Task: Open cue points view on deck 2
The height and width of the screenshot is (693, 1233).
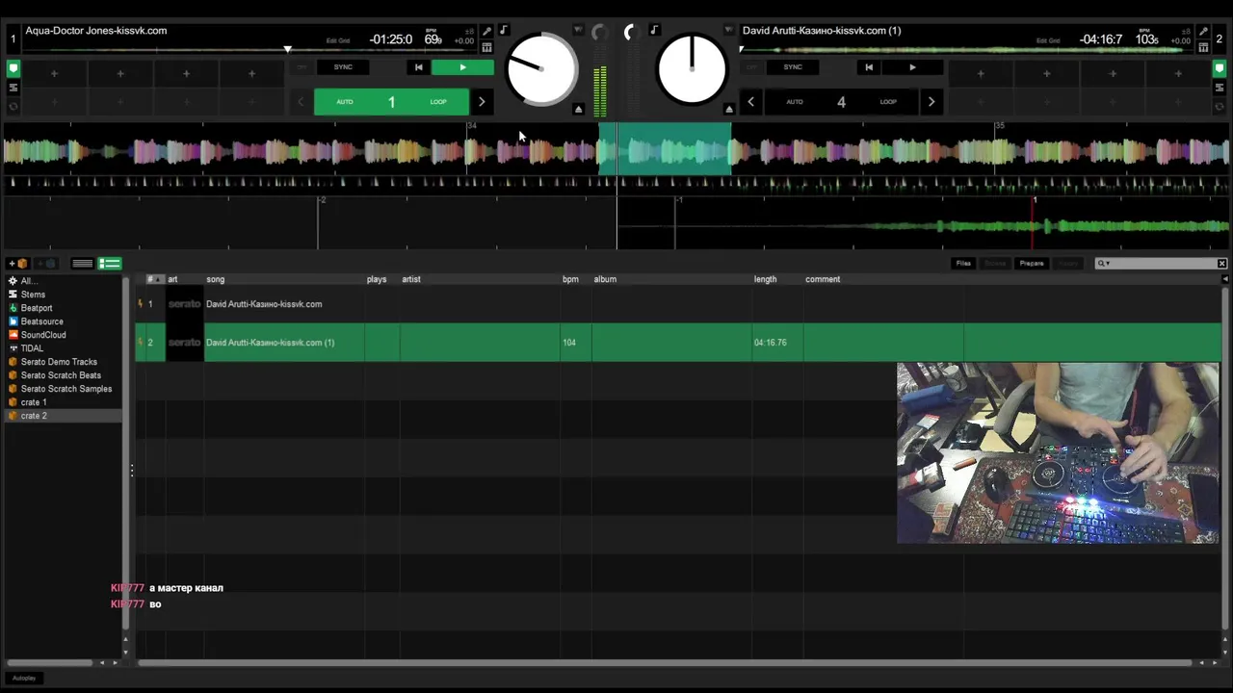Action: coord(1219,69)
